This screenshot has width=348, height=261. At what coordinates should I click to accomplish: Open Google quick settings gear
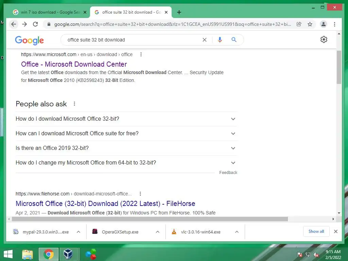click(x=324, y=39)
